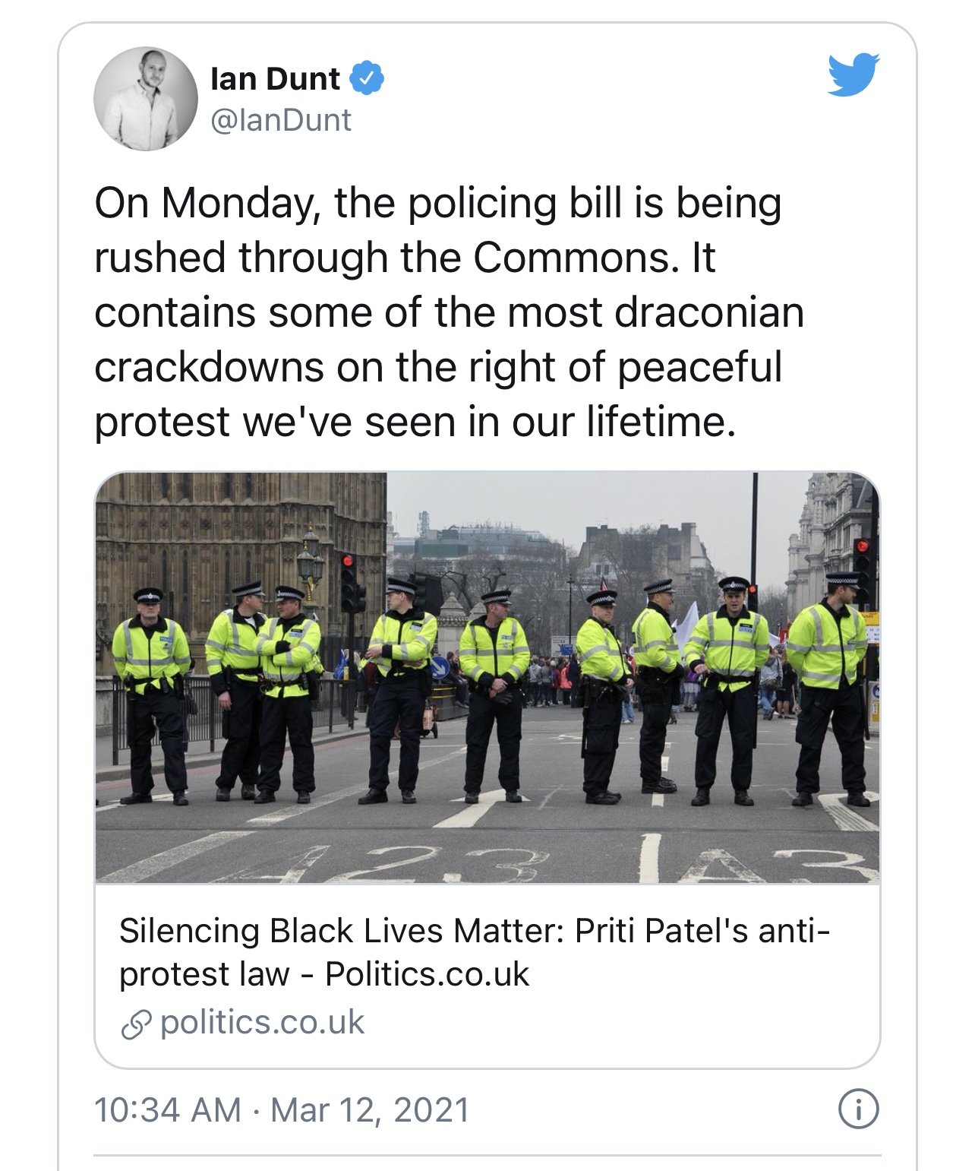Viewport: 975px width, 1171px height.
Task: Click the time "10:34 AM"
Action: pos(167,1109)
